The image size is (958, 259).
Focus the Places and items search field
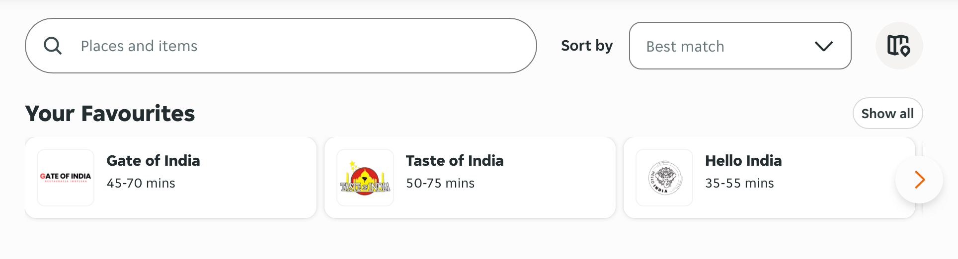point(298,46)
